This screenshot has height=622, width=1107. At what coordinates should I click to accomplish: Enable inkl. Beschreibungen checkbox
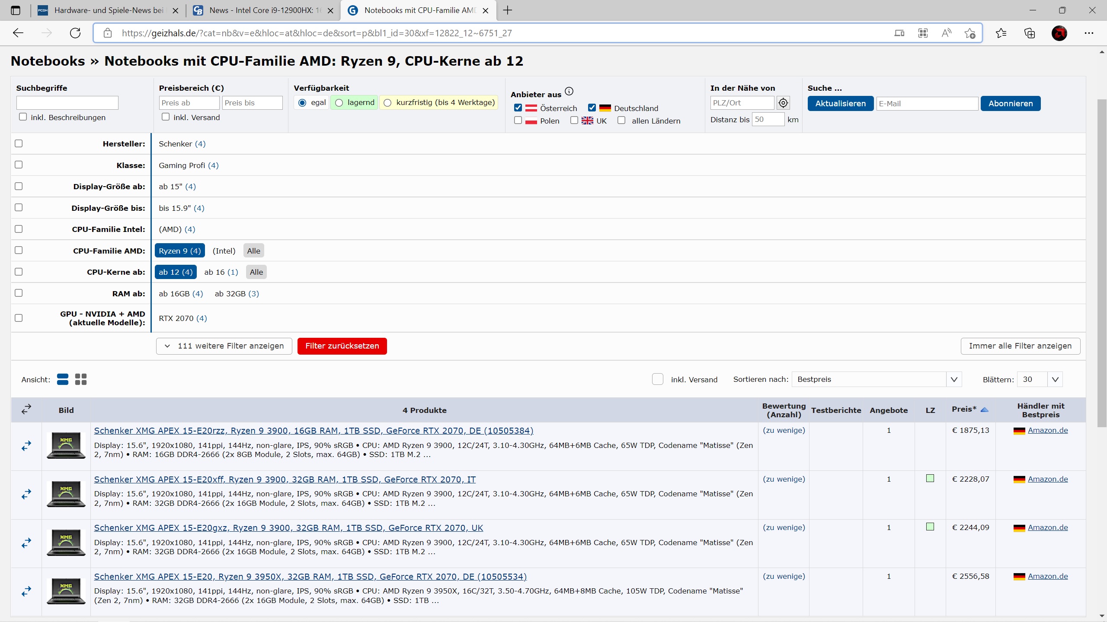coord(23,117)
